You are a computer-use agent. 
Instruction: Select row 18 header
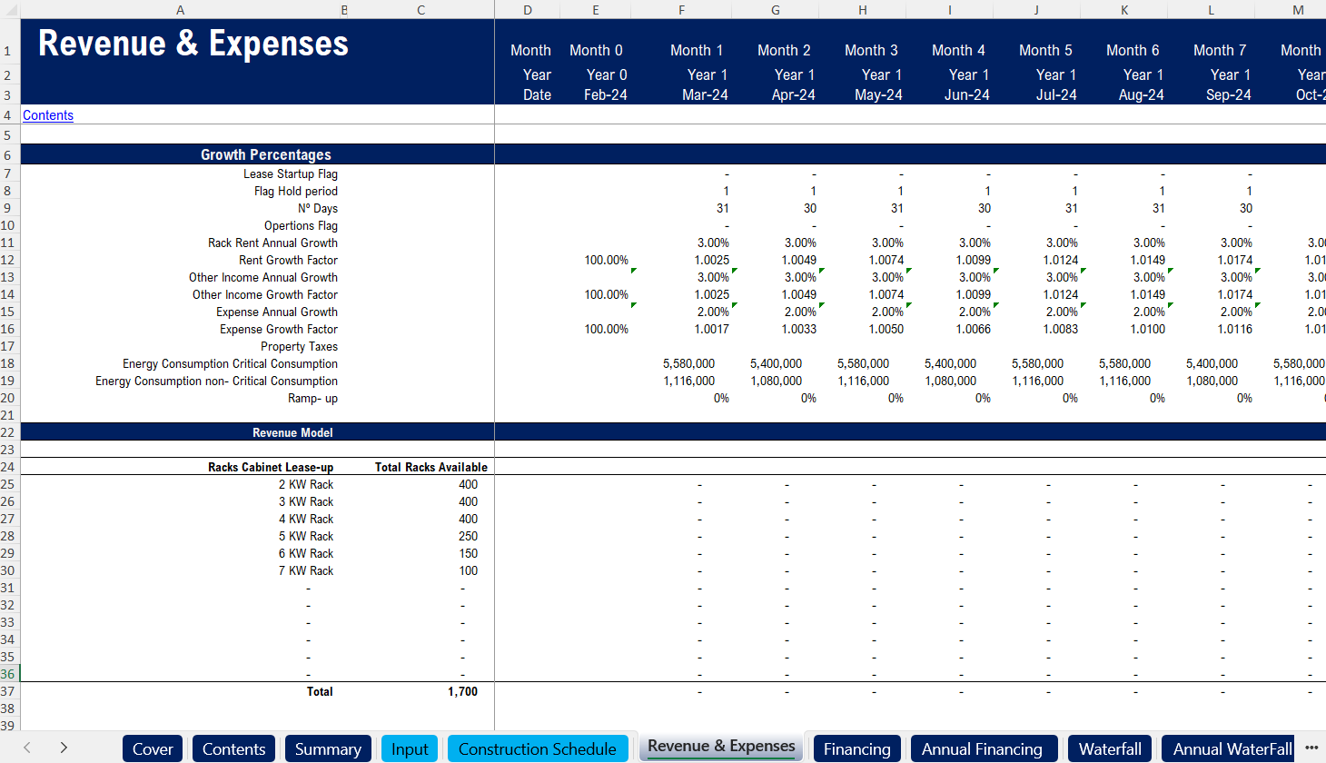click(x=8, y=363)
